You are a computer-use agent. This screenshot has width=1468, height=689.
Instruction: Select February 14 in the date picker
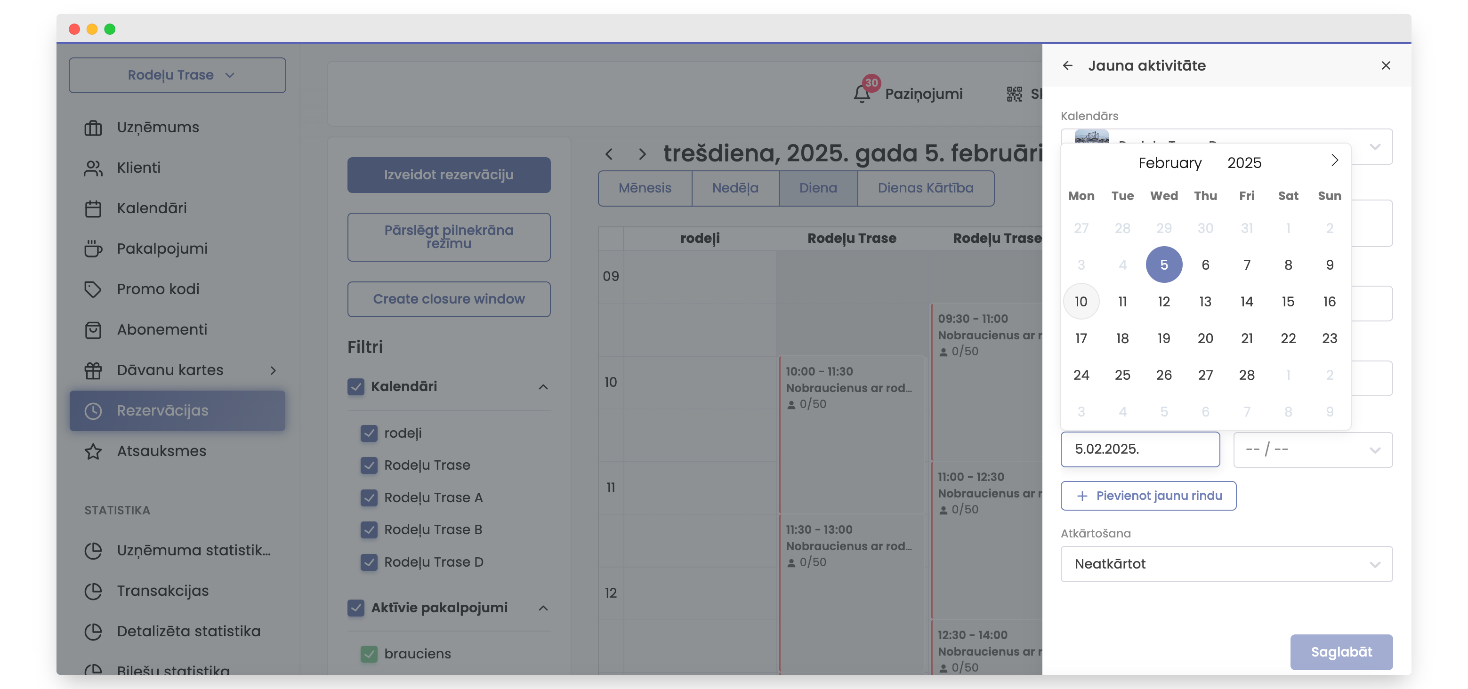(x=1246, y=302)
